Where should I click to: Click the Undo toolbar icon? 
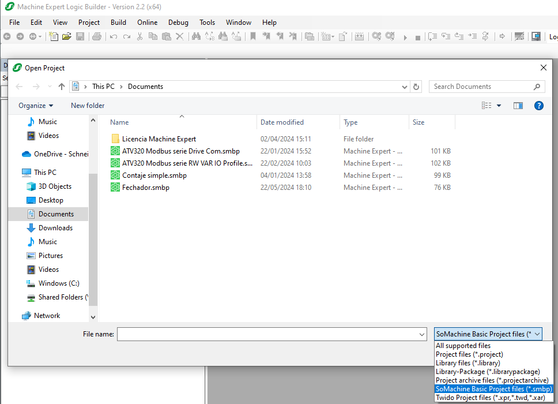114,36
